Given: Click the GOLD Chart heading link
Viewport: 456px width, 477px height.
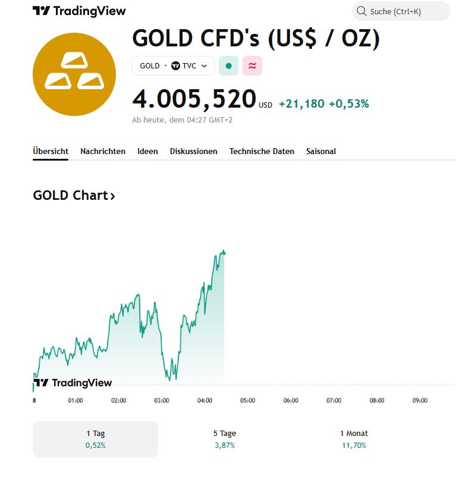Looking at the screenshot, I should pyautogui.click(x=70, y=196).
